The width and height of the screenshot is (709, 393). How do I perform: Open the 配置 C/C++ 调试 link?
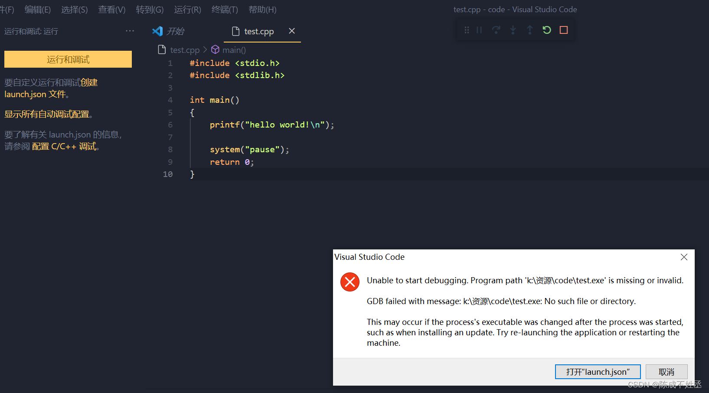click(x=64, y=147)
